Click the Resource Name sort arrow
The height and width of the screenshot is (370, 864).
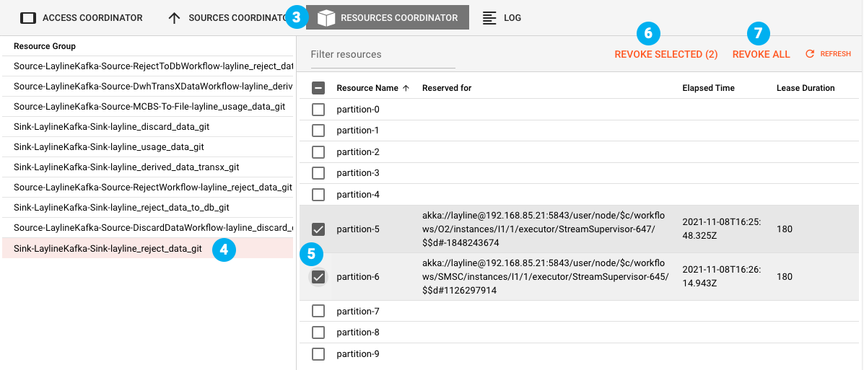[x=406, y=88]
